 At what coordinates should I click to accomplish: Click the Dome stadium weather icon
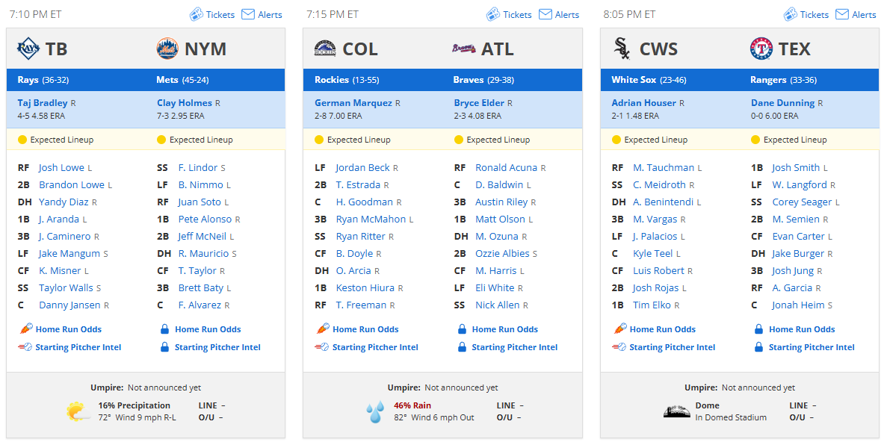click(676, 411)
